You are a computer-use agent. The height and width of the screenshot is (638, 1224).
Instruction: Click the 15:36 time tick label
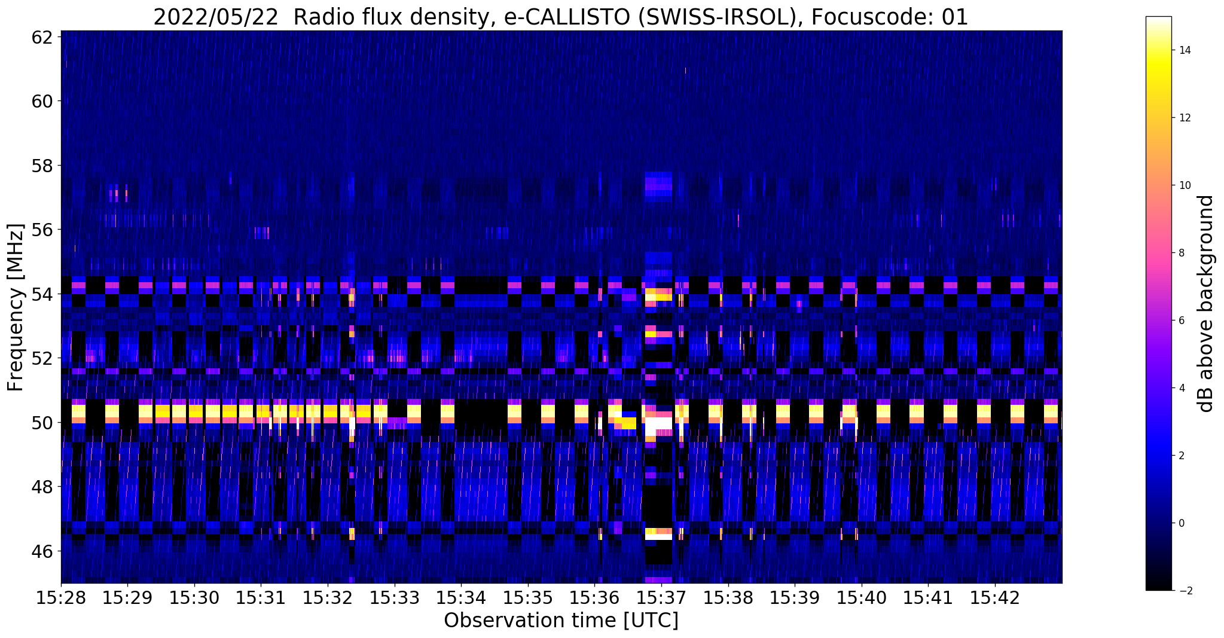pos(594,598)
